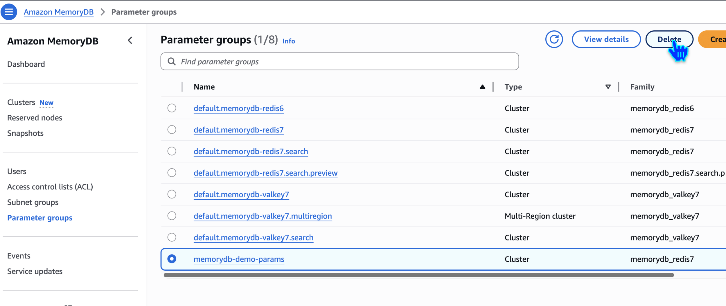726x306 pixels.
Task: Open Events page
Action: coord(19,256)
